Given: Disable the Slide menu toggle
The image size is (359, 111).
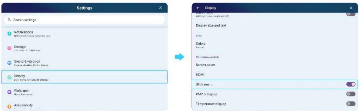Looking at the screenshot, I should (351, 84).
